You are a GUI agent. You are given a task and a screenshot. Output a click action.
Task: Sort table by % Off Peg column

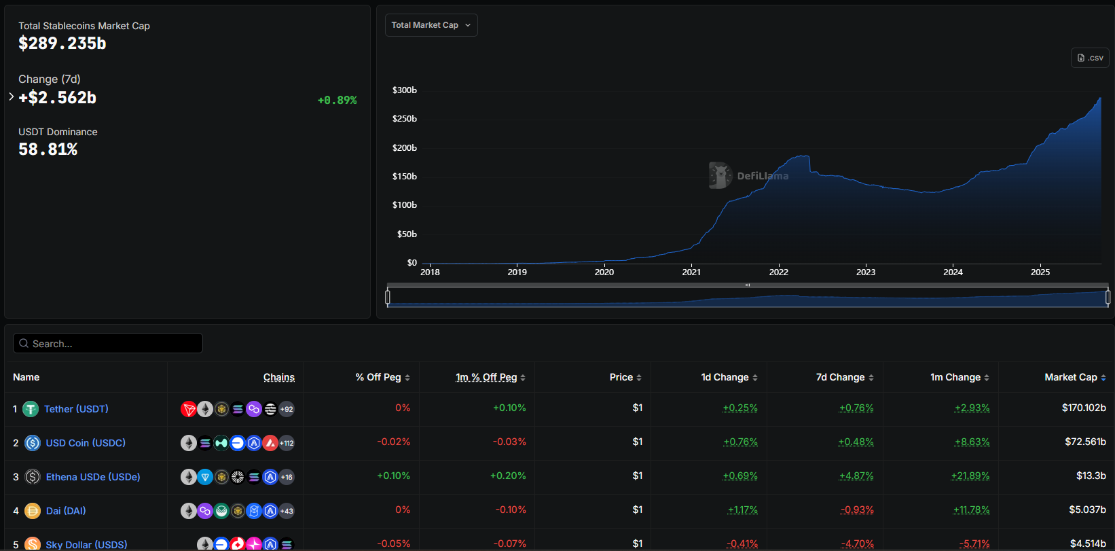click(383, 377)
